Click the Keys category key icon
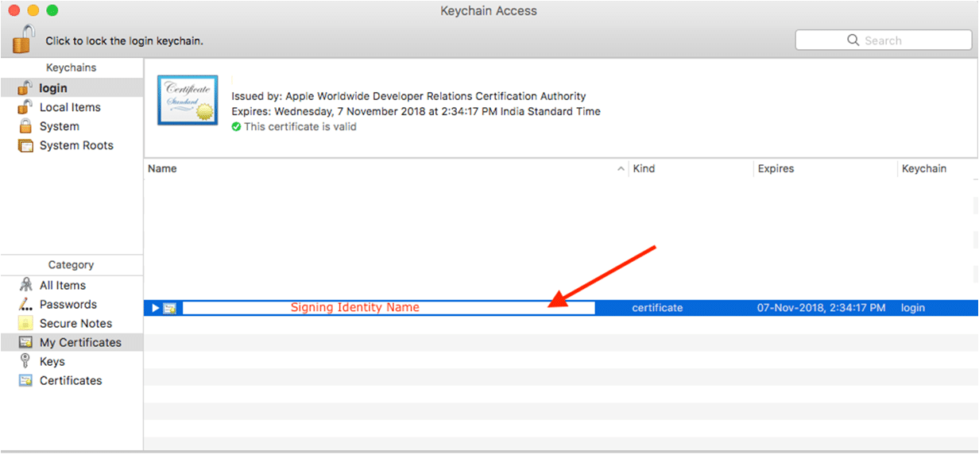The image size is (979, 454). pos(25,361)
